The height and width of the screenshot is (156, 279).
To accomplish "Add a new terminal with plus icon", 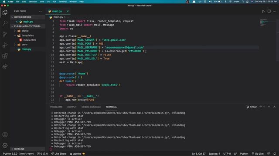I will (261, 107).
